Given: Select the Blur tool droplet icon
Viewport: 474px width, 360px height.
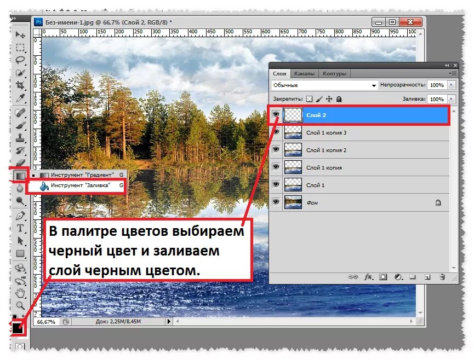Looking at the screenshot, I should [20, 188].
